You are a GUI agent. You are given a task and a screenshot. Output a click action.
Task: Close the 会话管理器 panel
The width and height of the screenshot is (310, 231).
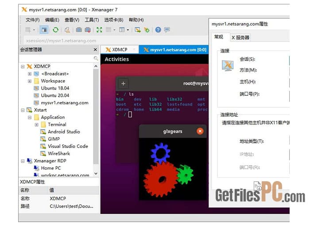(95, 49)
